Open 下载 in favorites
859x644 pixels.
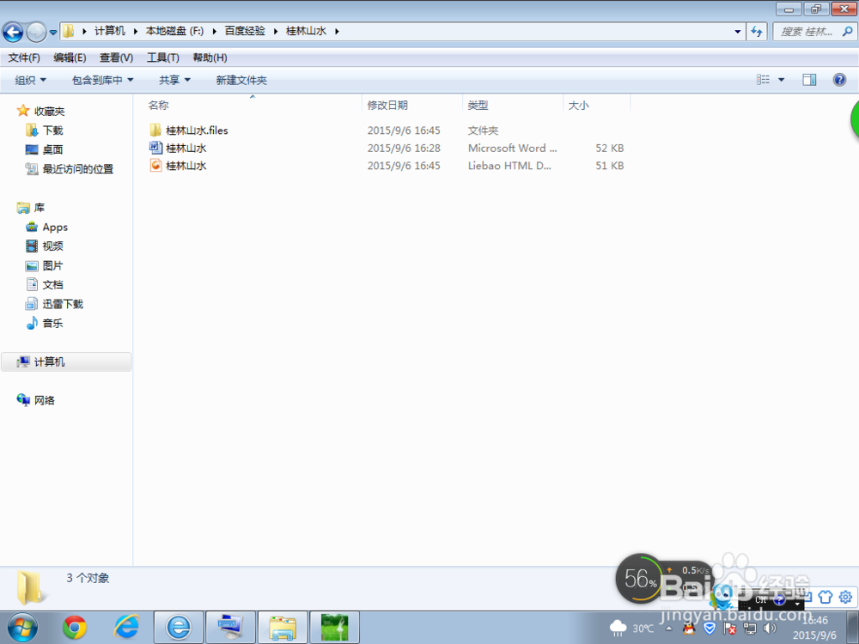pyautogui.click(x=53, y=131)
